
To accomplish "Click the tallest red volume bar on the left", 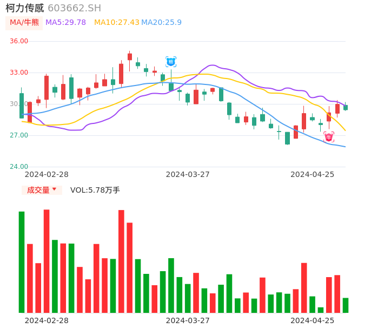I will point(47,261).
